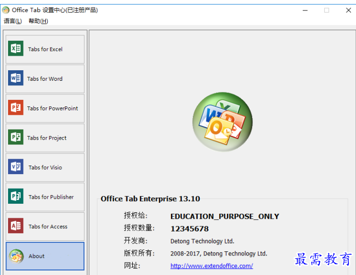Minimize the Office Tab window
The width and height of the screenshot is (356, 275).
point(305,10)
